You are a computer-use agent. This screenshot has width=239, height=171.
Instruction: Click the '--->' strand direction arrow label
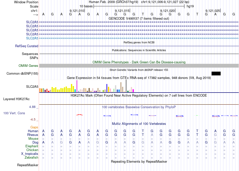pyautogui.click(x=36, y=15)
